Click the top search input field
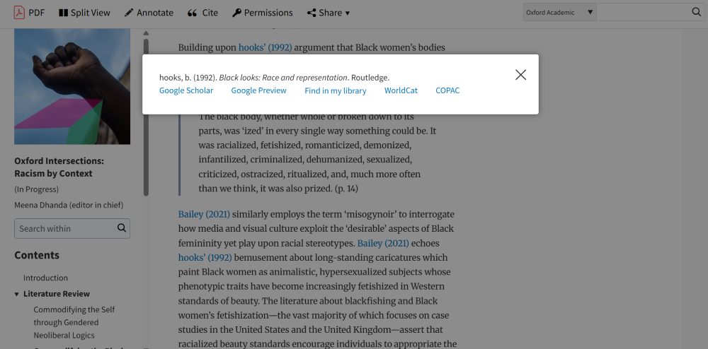 coord(644,12)
